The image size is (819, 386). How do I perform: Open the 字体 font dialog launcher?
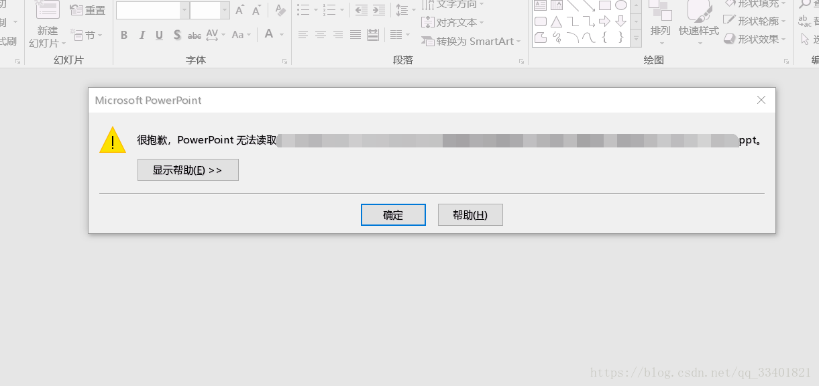[x=285, y=61]
